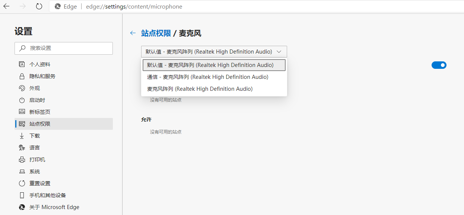Viewport: 464px width, 215px height.
Task: Choose 通信 - 麦克风阵列 (Realtek High Definition Audio)
Action: tap(214, 77)
